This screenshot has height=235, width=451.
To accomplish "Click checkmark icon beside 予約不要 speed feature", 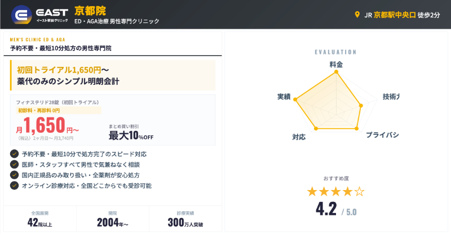I will (x=14, y=153).
